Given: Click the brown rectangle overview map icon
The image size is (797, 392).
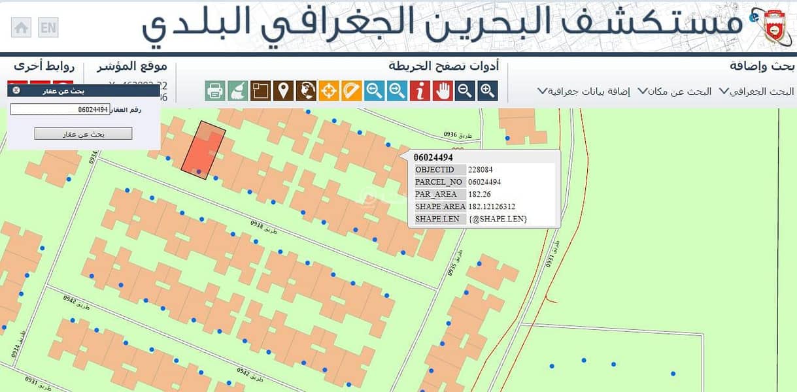Looking at the screenshot, I should click(x=260, y=91).
